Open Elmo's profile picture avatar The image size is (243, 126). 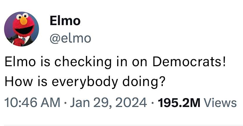click(21, 29)
